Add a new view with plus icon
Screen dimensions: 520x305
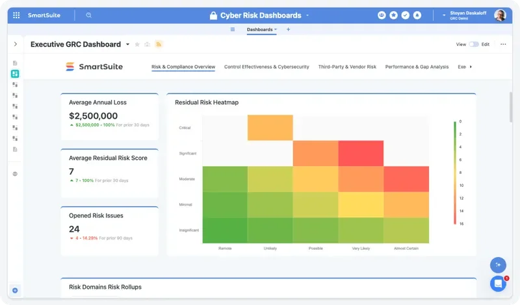(288, 29)
